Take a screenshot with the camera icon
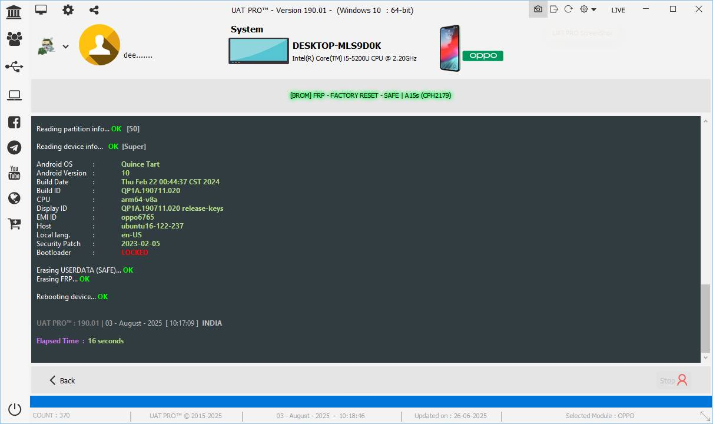713x424 pixels. coord(538,9)
